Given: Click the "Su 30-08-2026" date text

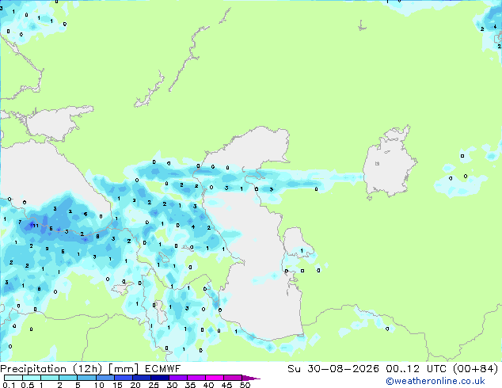Looking at the screenshot, I should (x=333, y=369).
